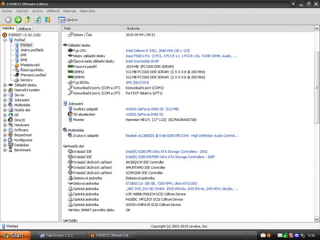Open Realtek ALC880(D) audio adapter link
Viewport: 320px width, 240px height.
pyautogui.click(x=182, y=135)
